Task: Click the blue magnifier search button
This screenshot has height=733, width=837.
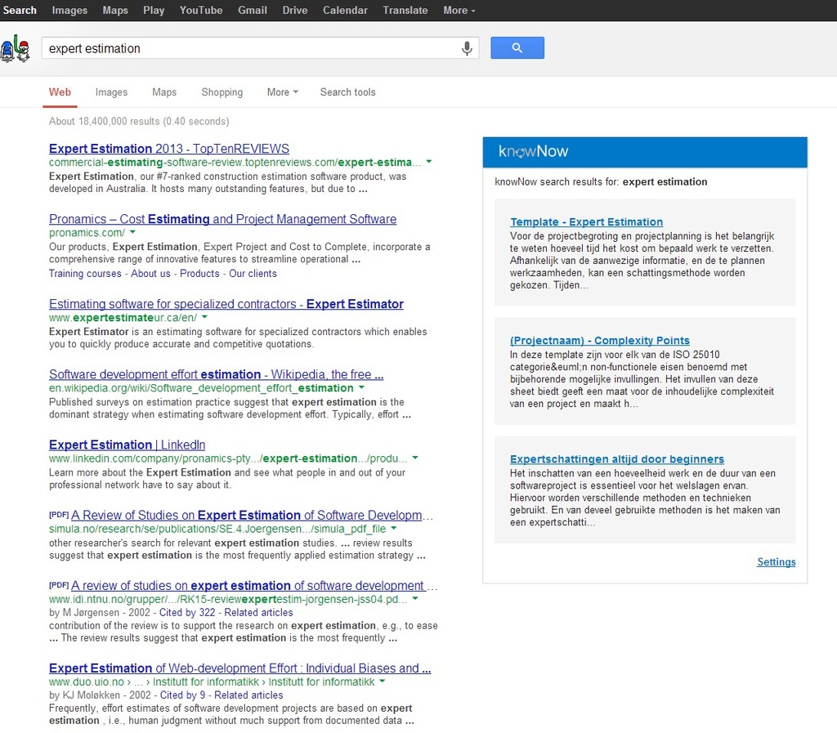Action: tap(517, 48)
